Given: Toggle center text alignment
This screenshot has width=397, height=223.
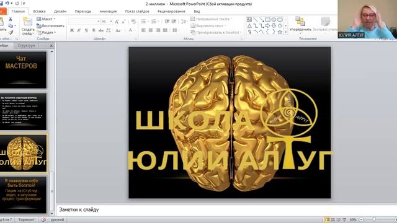Looking at the screenshot, I should tap(151, 30).
